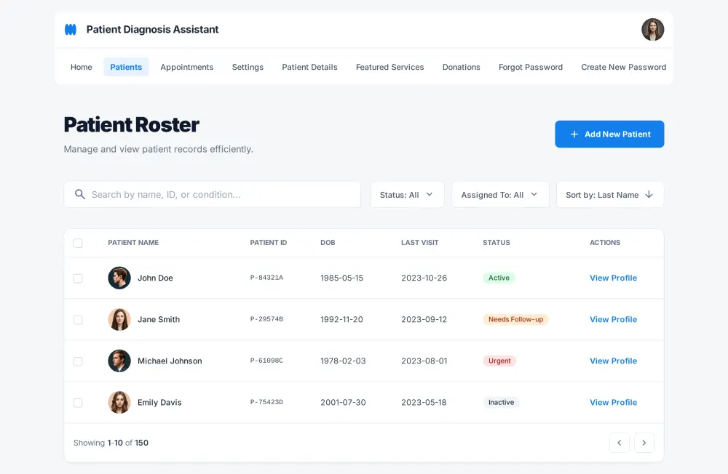728x474 pixels.
Task: View Michael Johnson's profile
Action: (613, 361)
